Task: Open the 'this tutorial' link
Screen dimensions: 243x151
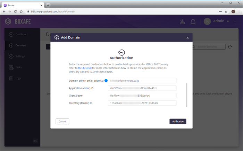Action: pyautogui.click(x=85, y=68)
